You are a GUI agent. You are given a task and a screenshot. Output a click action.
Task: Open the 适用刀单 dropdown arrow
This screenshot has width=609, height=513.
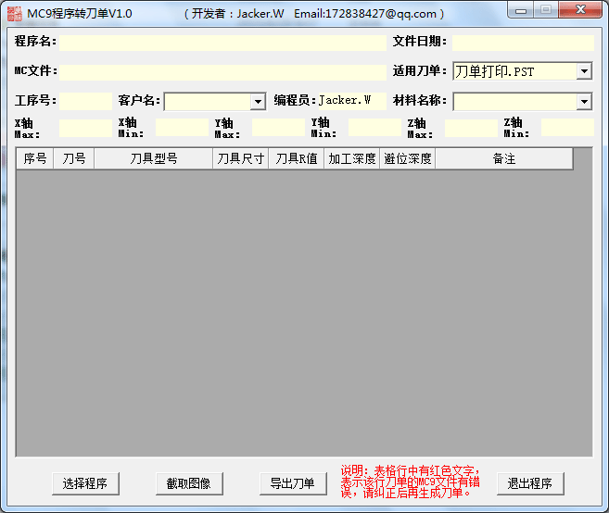584,71
